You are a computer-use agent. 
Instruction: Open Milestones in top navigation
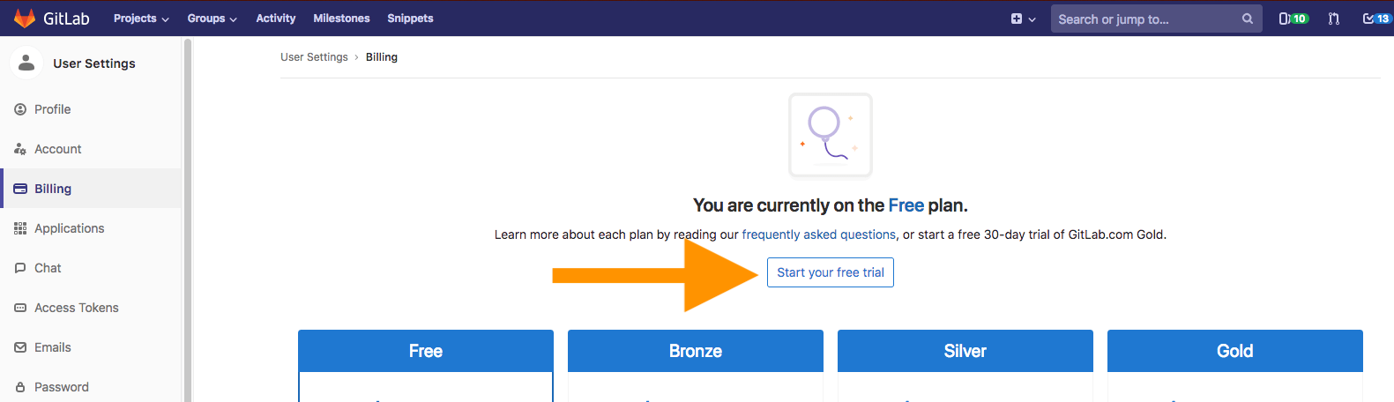pos(341,19)
